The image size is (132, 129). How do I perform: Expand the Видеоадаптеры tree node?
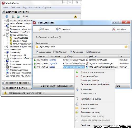pos(4,26)
